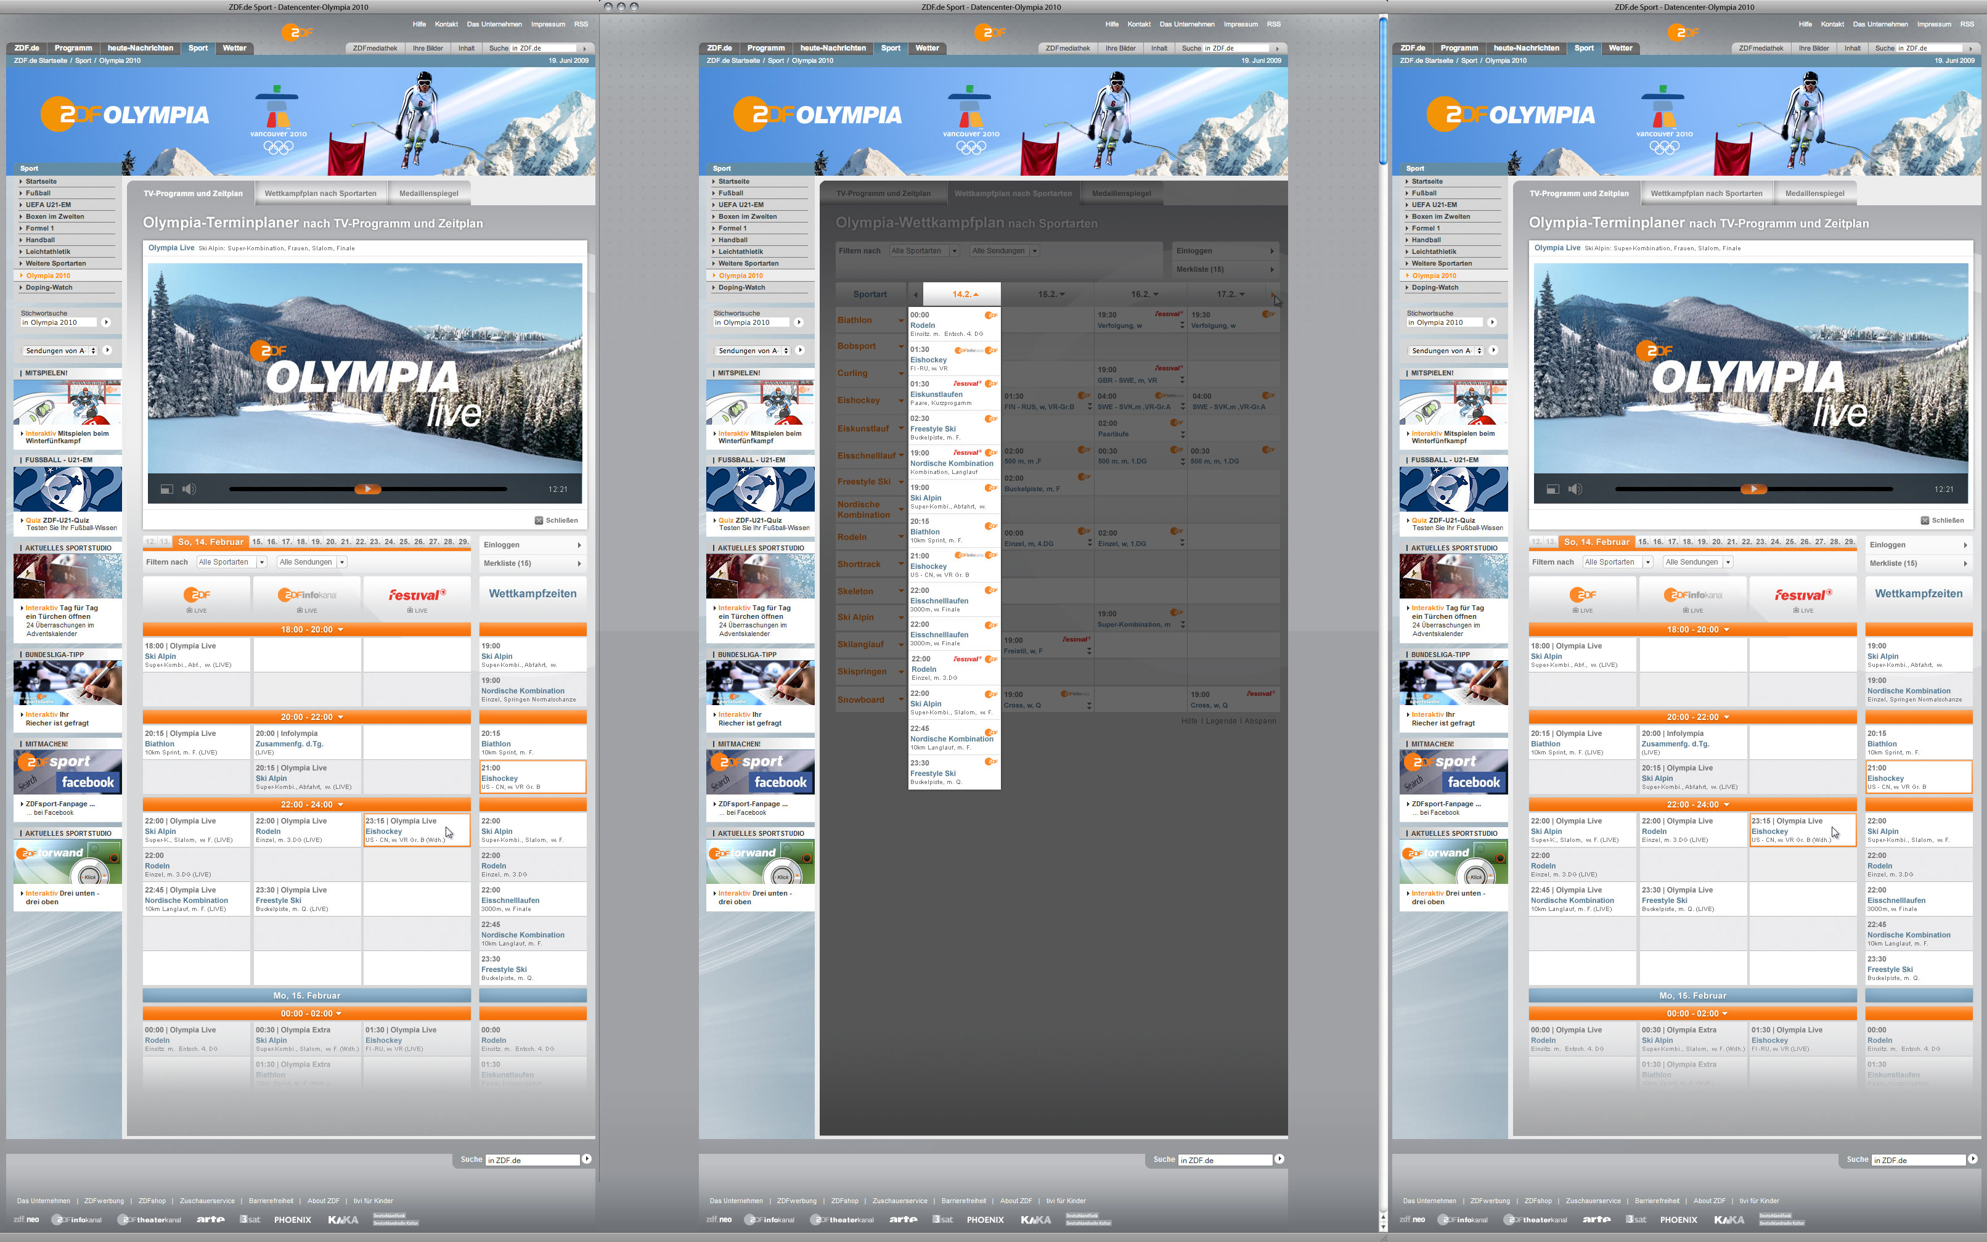Image resolution: width=1987 pixels, height=1242 pixels.
Task: Open ZDFsport facebook thumbnail in left sidebar
Action: (67, 773)
